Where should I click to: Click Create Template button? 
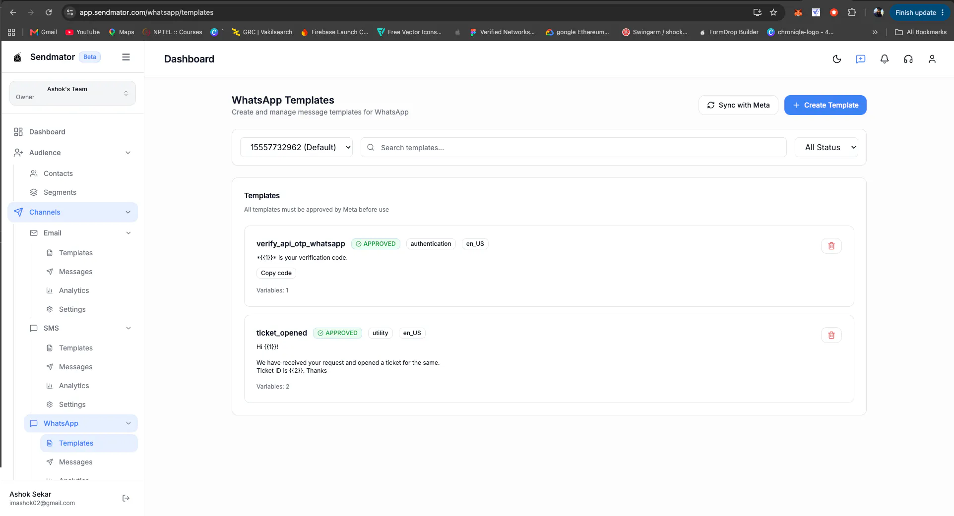point(825,105)
